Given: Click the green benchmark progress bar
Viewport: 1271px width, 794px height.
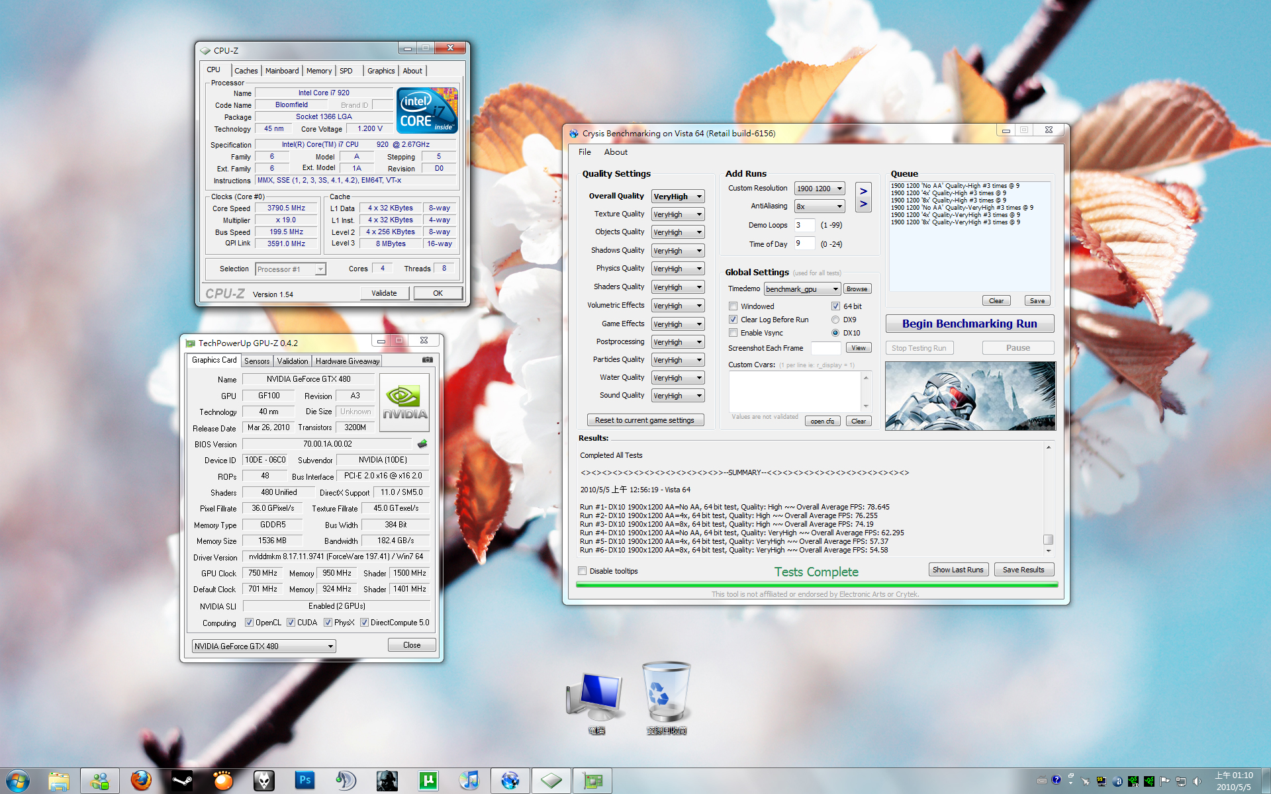Looking at the screenshot, I should pyautogui.click(x=816, y=585).
